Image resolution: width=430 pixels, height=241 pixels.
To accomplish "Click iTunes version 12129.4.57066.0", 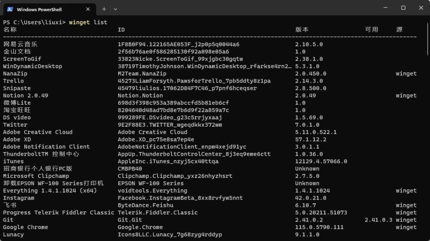I will (321, 162).
